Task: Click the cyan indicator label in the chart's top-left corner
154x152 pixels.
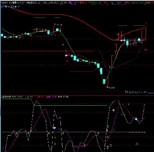Action: pos(10,7)
